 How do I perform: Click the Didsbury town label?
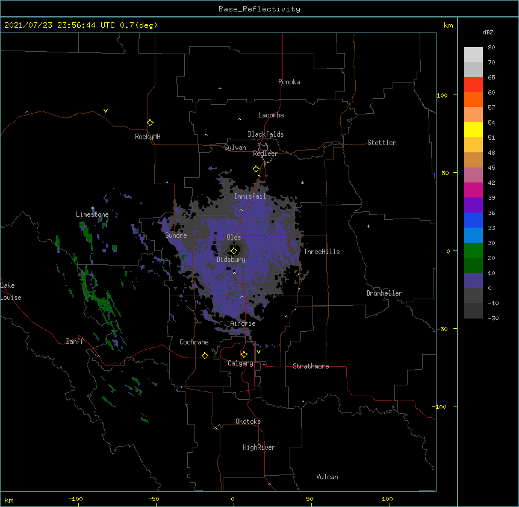click(231, 260)
